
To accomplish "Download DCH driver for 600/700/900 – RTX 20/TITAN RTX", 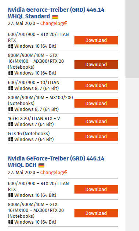I will tap(96, 189).
